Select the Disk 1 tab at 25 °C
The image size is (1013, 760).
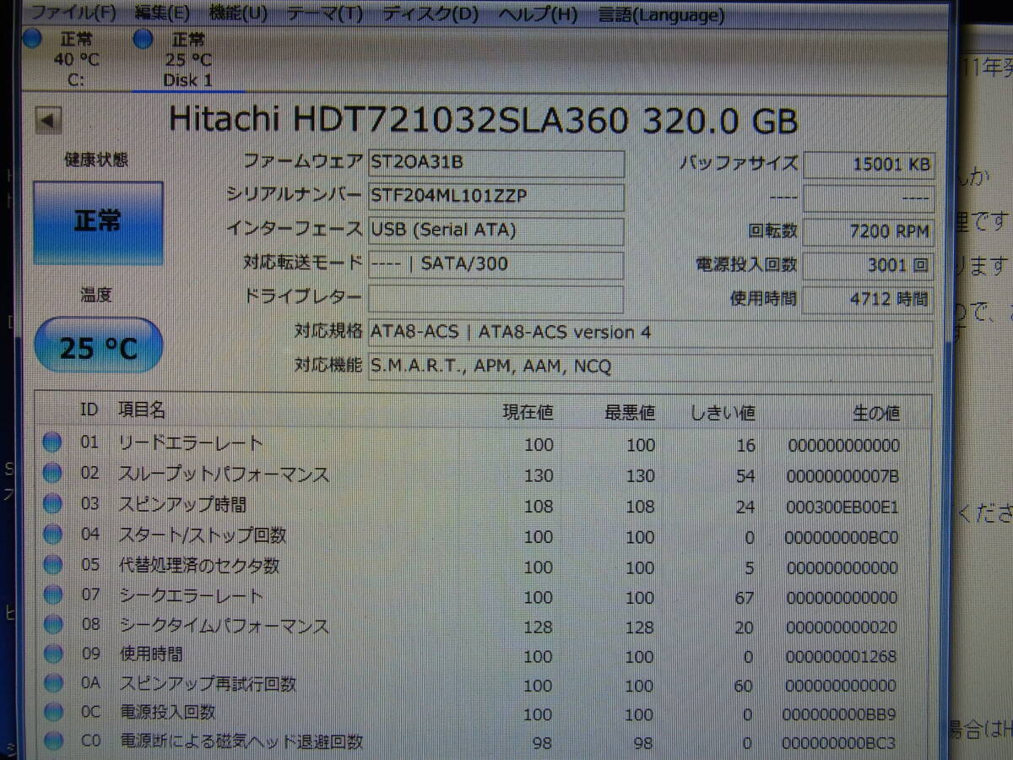coord(187,59)
